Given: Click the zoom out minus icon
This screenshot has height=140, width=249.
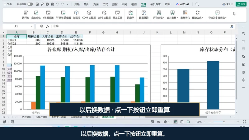Looking at the screenshot, I should pos(209,122).
